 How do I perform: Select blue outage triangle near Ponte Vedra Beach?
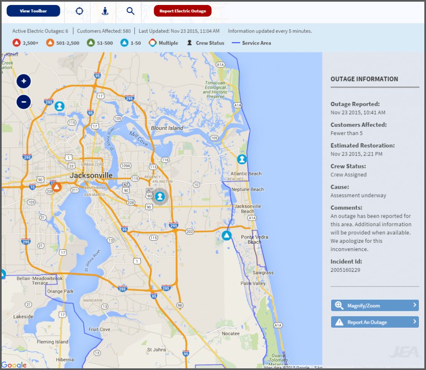pyautogui.click(x=226, y=236)
